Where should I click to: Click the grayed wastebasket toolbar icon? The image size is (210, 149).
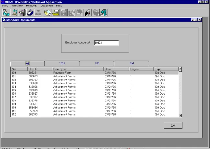(x=96, y=13)
